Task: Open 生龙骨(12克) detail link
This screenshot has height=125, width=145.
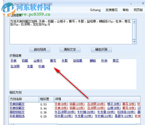Action: (x=84, y=116)
